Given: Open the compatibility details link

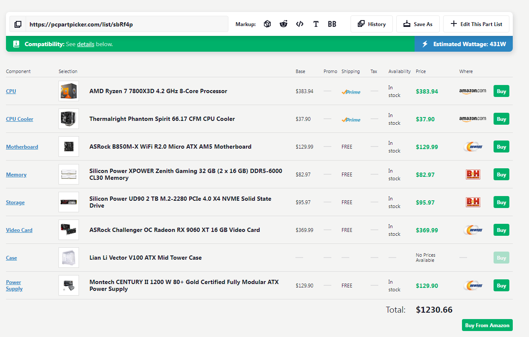Looking at the screenshot, I should pos(86,44).
